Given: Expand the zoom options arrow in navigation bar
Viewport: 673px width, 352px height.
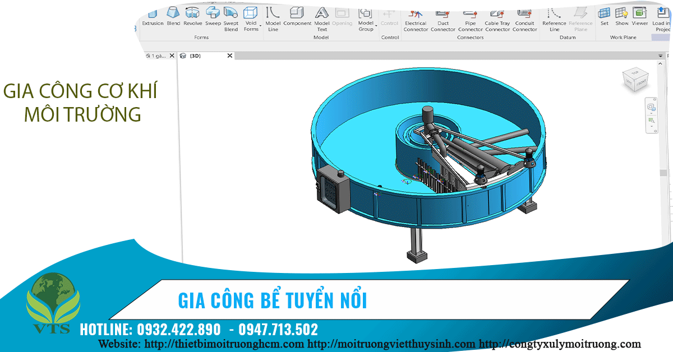Looking at the screenshot, I should pos(651,127).
